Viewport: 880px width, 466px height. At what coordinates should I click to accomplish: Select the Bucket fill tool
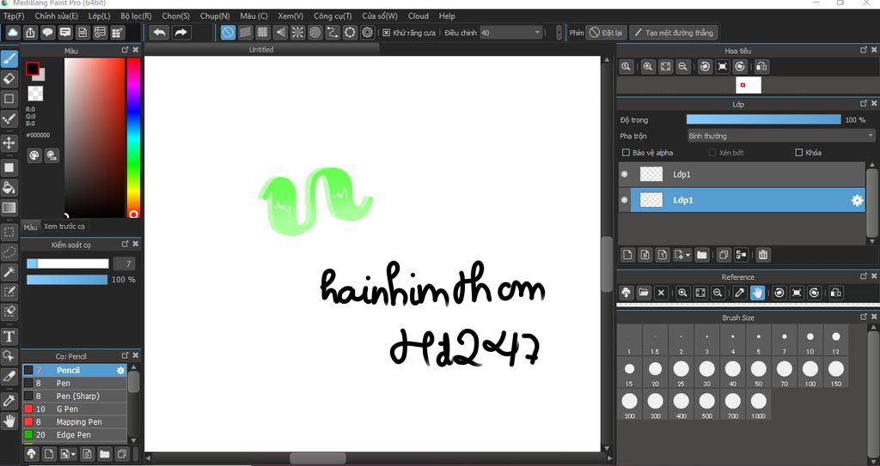pos(9,187)
